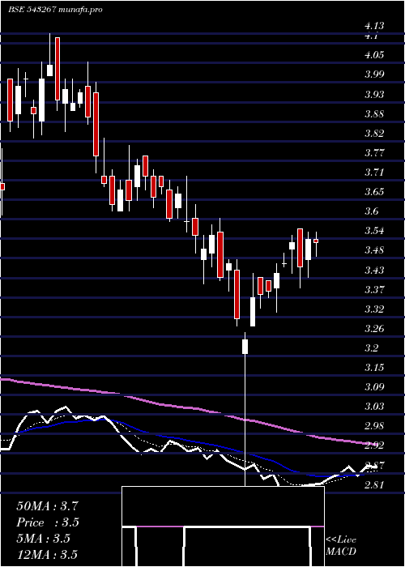Pick the 3.88 price axis label
Viewport: 405px width, 567px height.
374,114
